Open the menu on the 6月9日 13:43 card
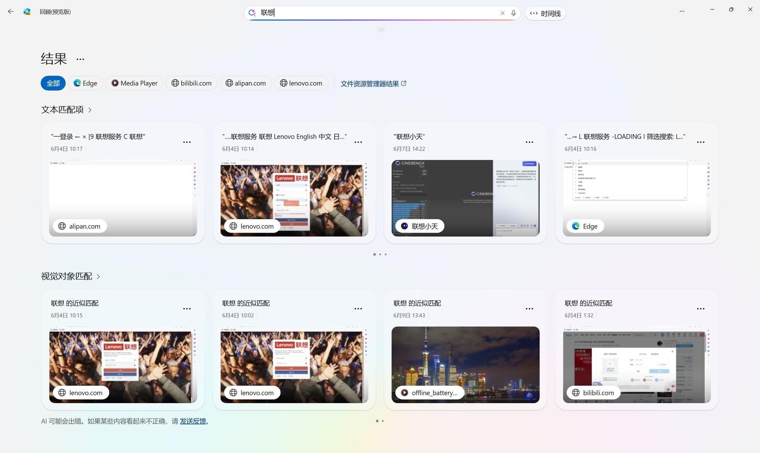 tap(529, 309)
